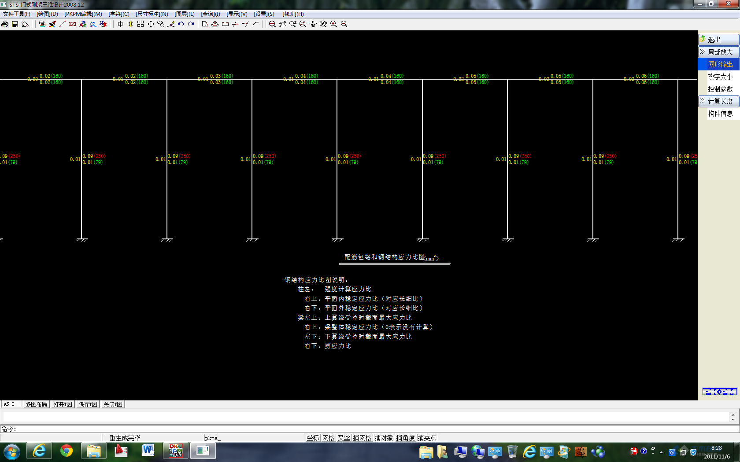Toggle 叉丝 crosshair mode in status bar

[344, 438]
